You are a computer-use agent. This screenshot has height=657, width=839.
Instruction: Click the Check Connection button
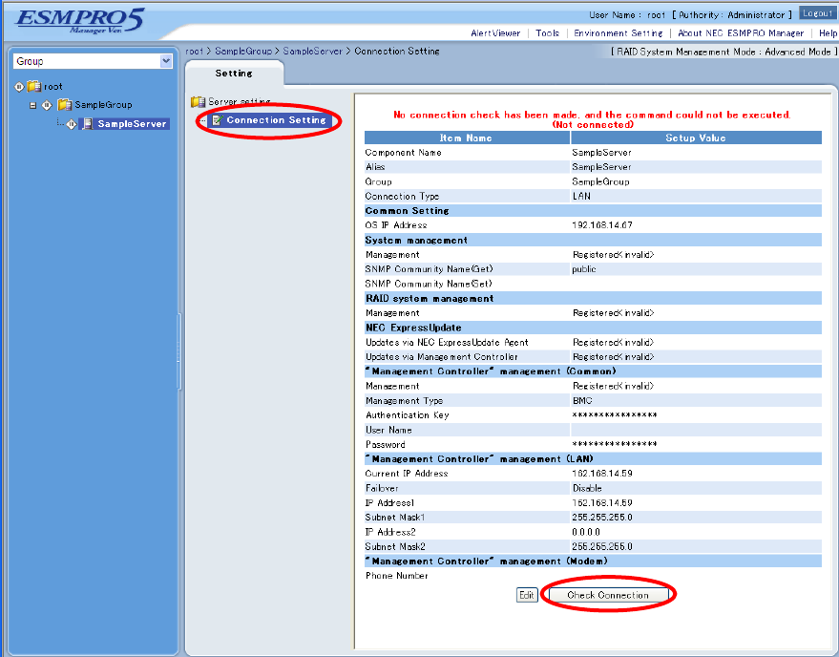pos(608,595)
